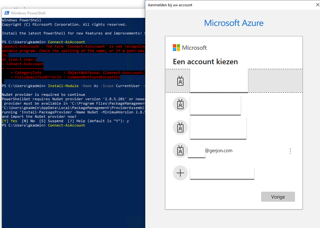Click the '[Y] Yes' prompt option in PowerShell
320x228 pixels.
10,121
